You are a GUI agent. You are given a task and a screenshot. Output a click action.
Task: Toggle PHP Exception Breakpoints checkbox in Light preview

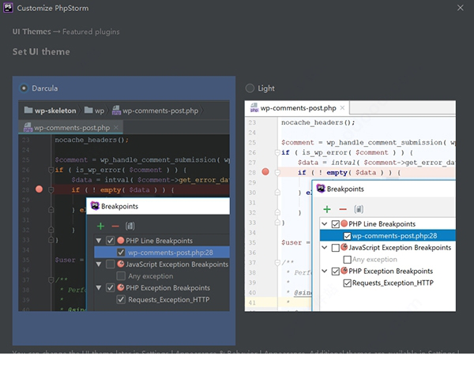click(x=336, y=272)
